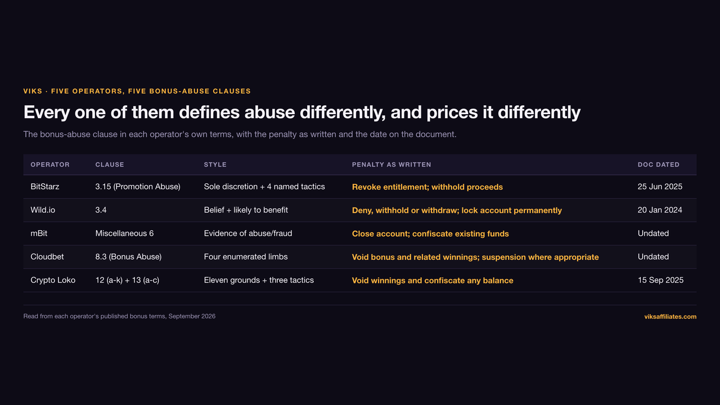Click the '8.3 (Bonus Abuse)' clause cell
The image size is (720, 405).
click(x=128, y=256)
